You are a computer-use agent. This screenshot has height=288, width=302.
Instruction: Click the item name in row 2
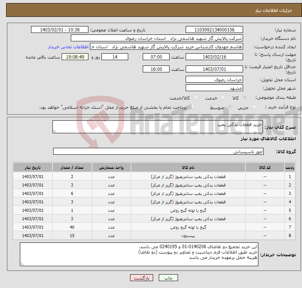click(188, 185)
